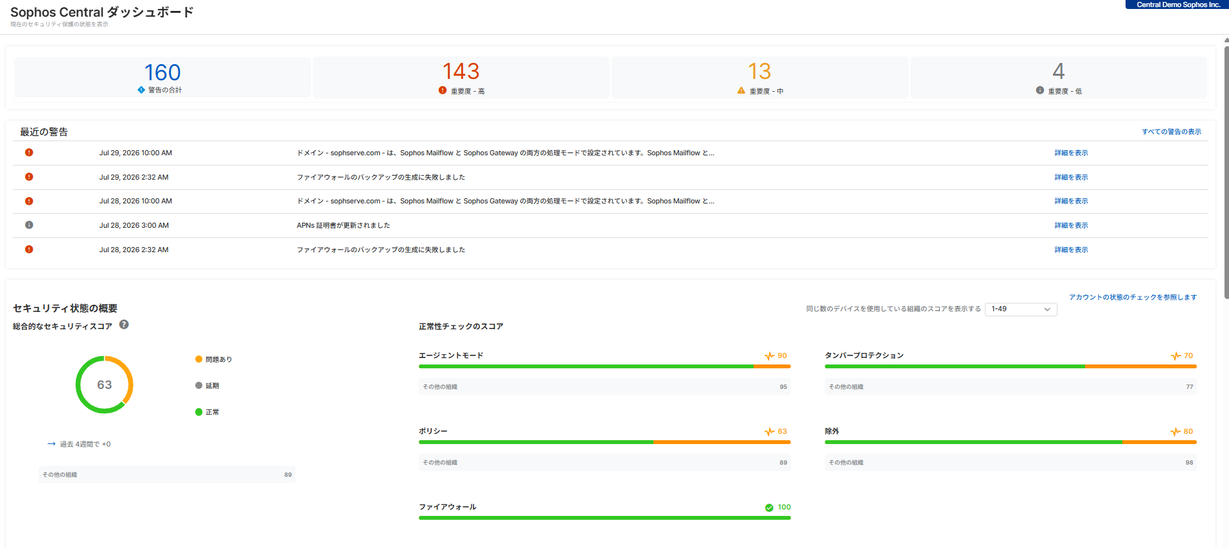Screen dimensions: 1229x548
Task: Click the APNs 証明書が更新されました message
Action: pos(343,225)
